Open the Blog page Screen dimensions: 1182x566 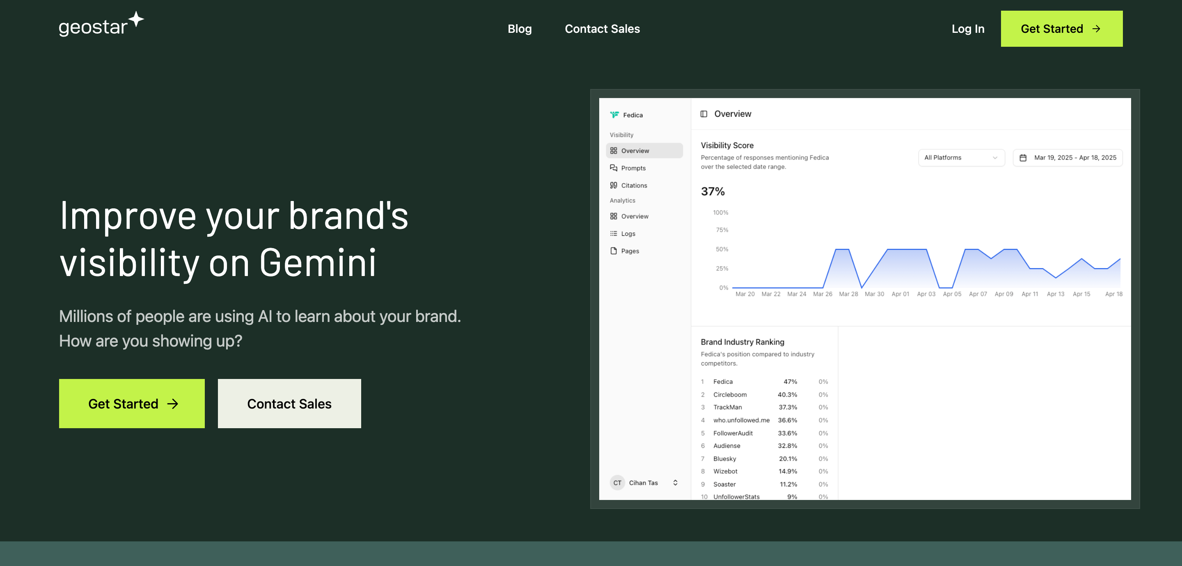click(520, 28)
